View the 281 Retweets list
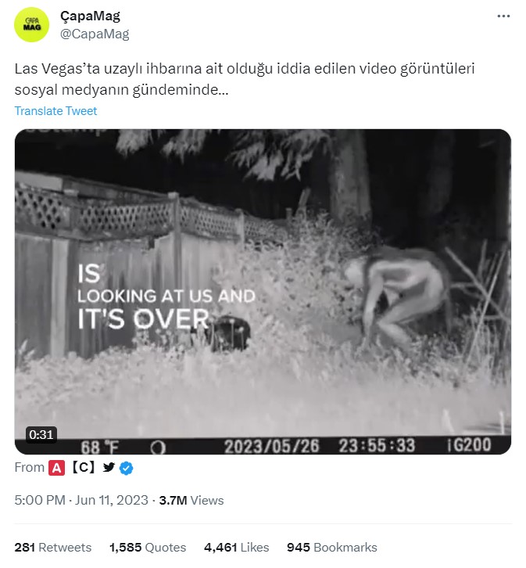 (52, 547)
